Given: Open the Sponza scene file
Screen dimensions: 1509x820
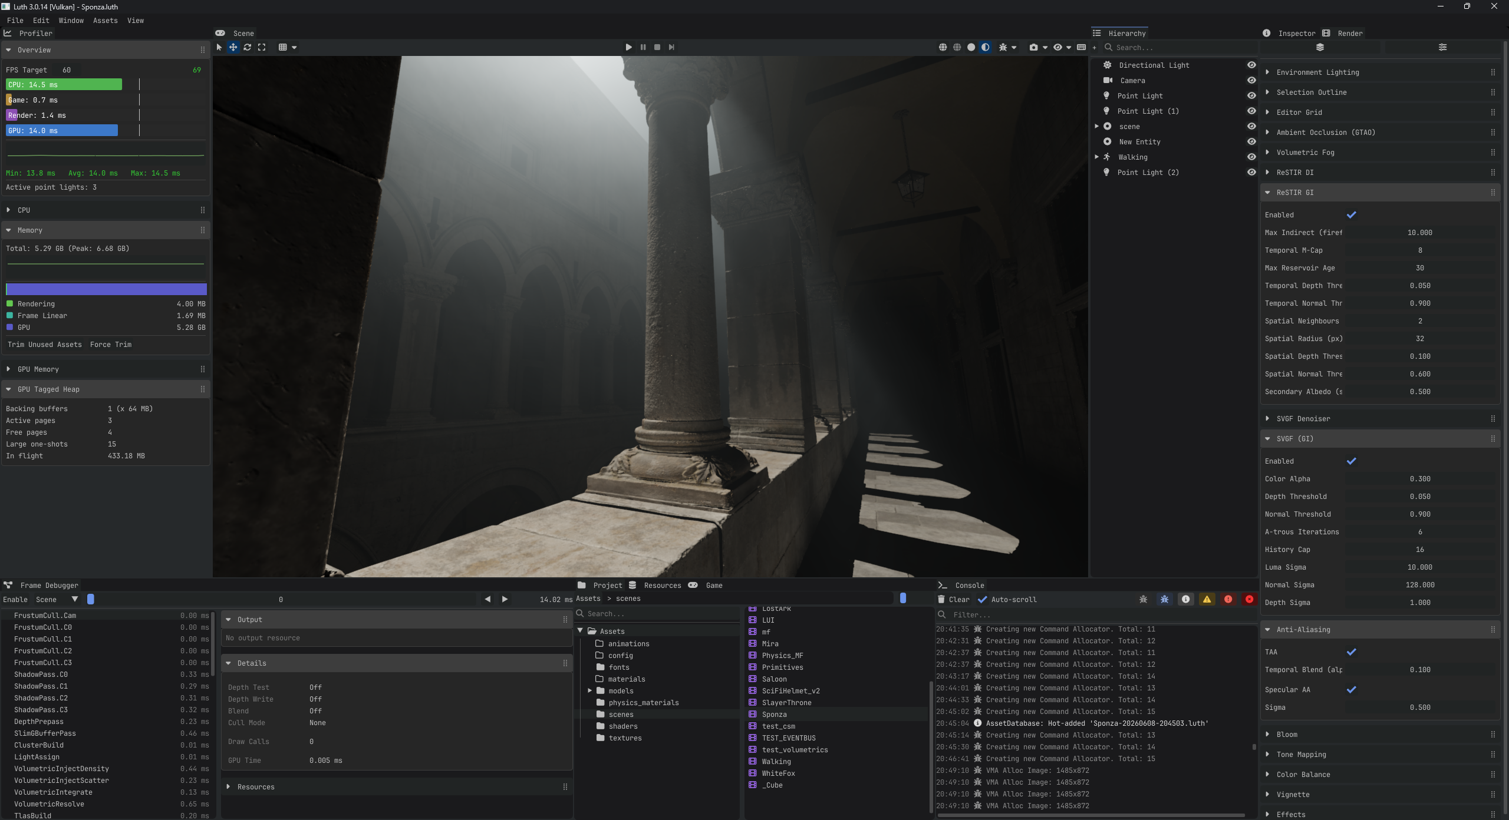Looking at the screenshot, I should pos(774,715).
